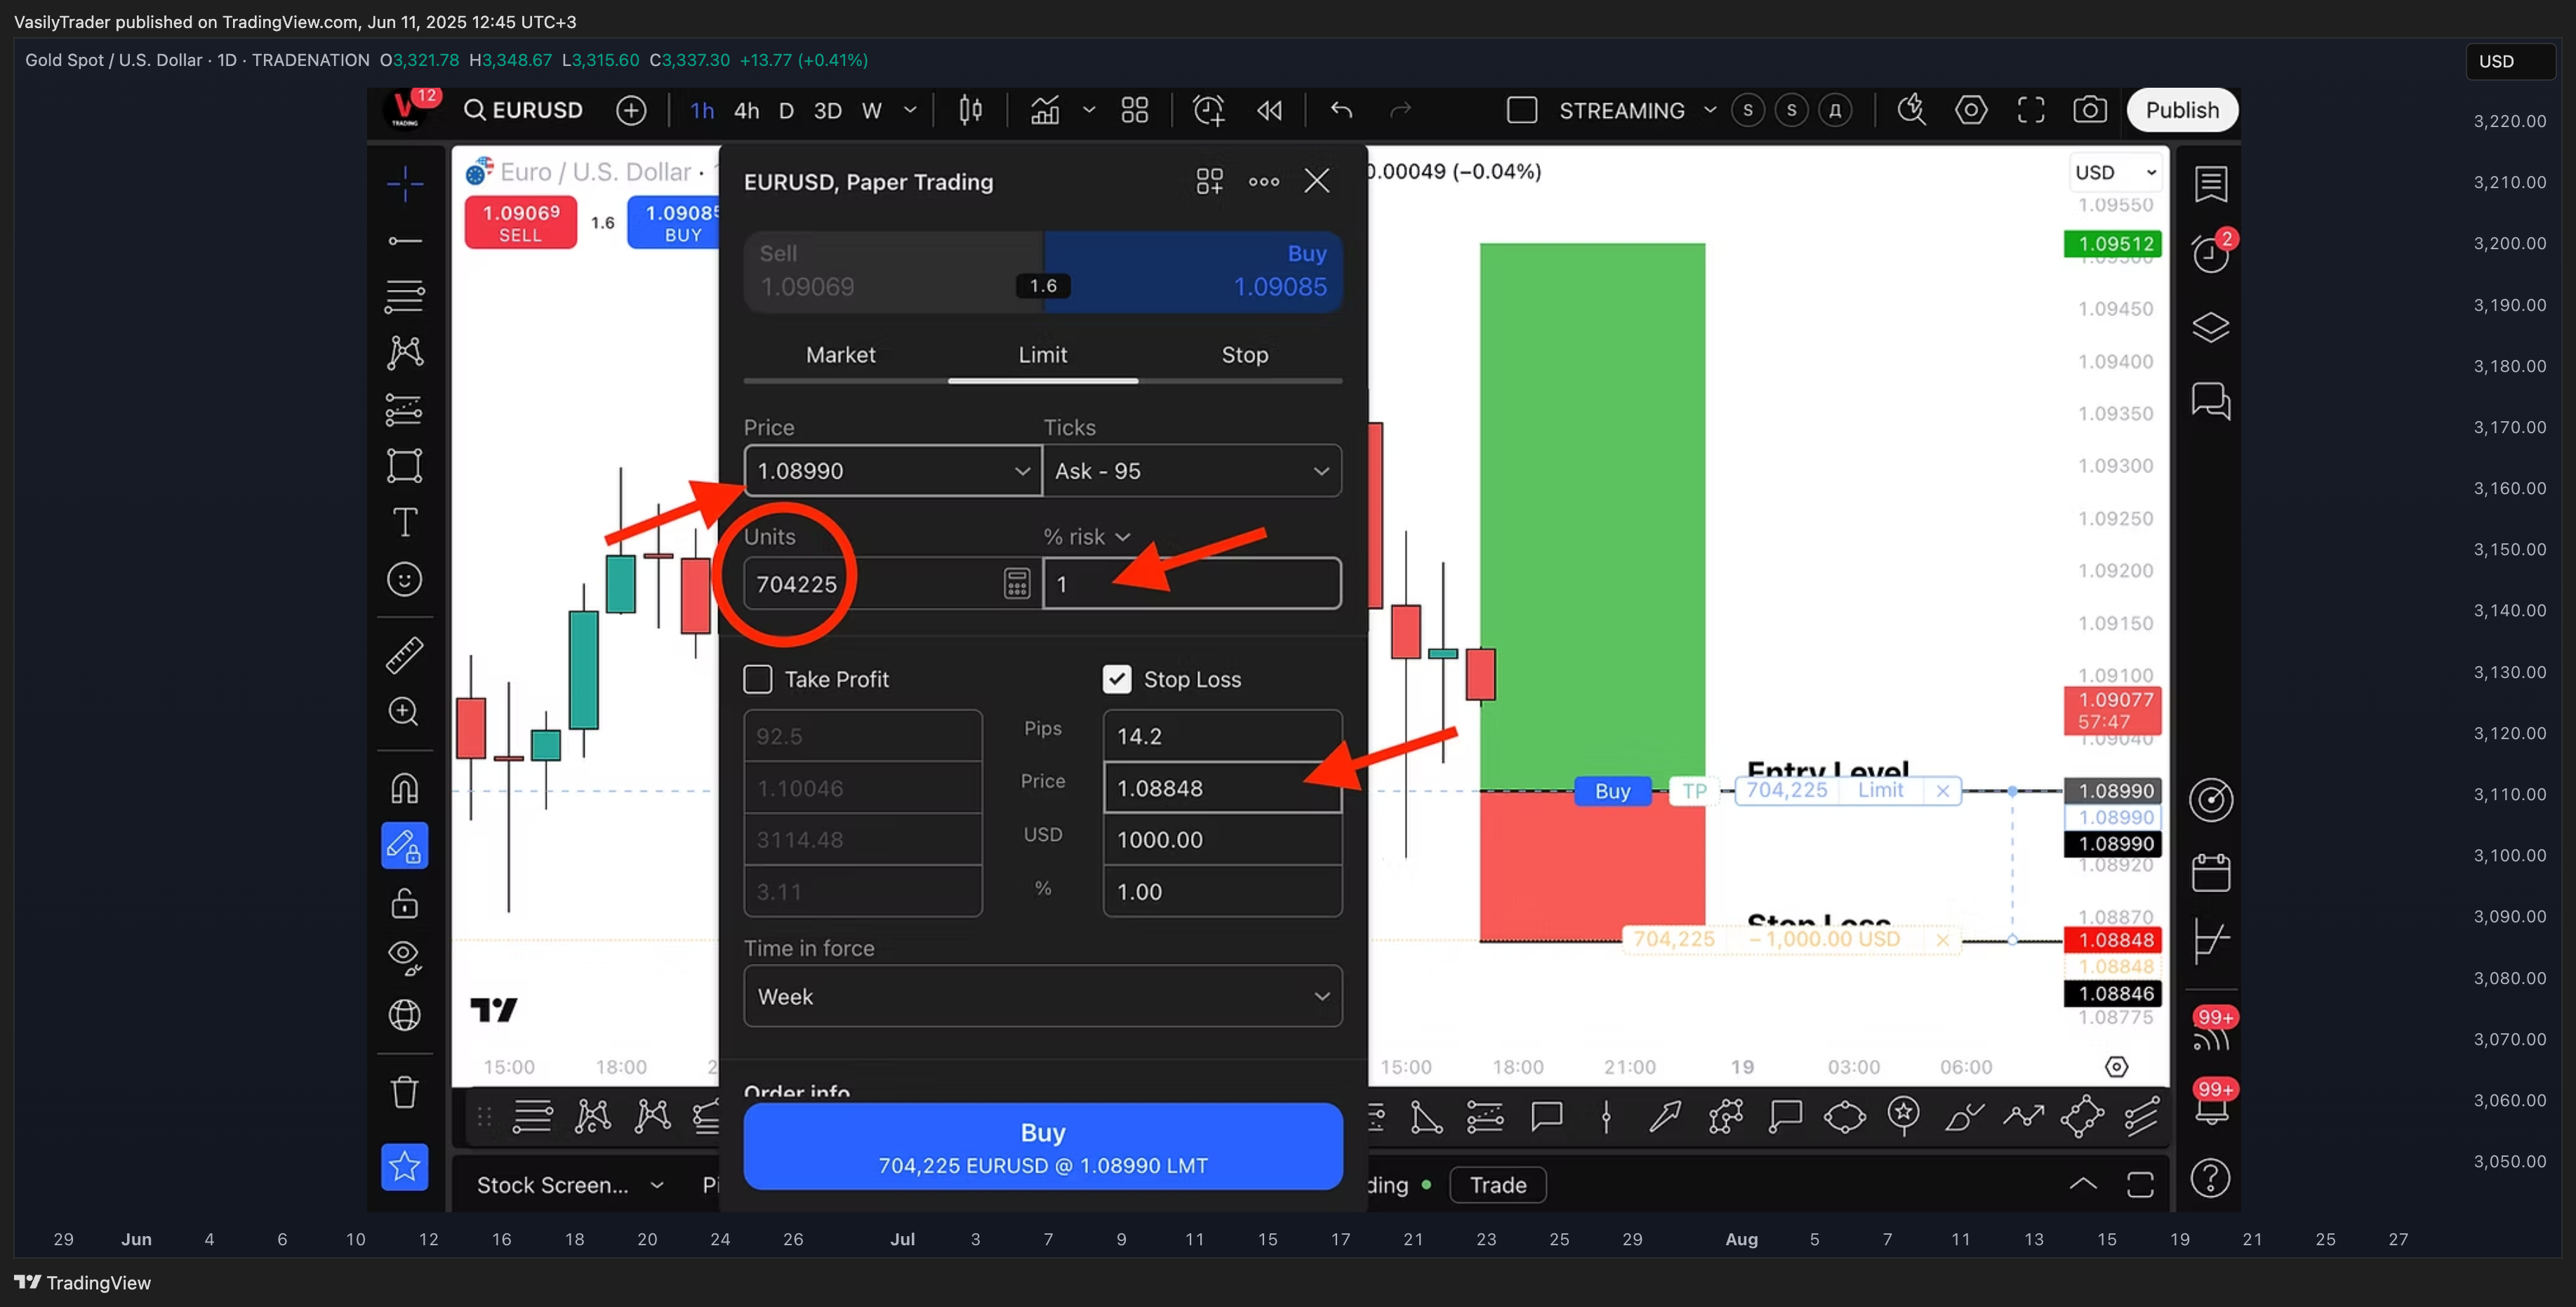
Task: Open the long position forecasting tools
Action: pos(404,409)
